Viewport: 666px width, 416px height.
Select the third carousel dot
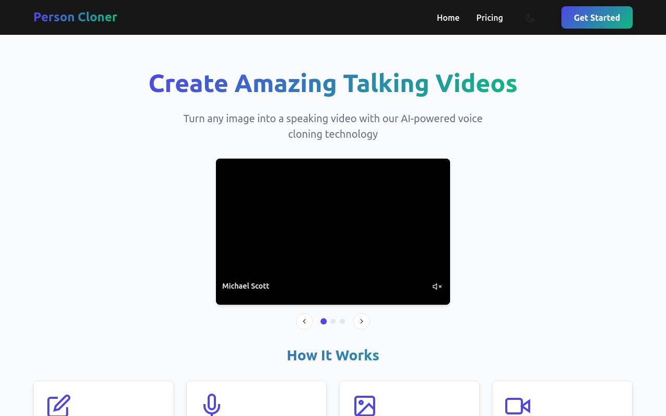coord(342,321)
